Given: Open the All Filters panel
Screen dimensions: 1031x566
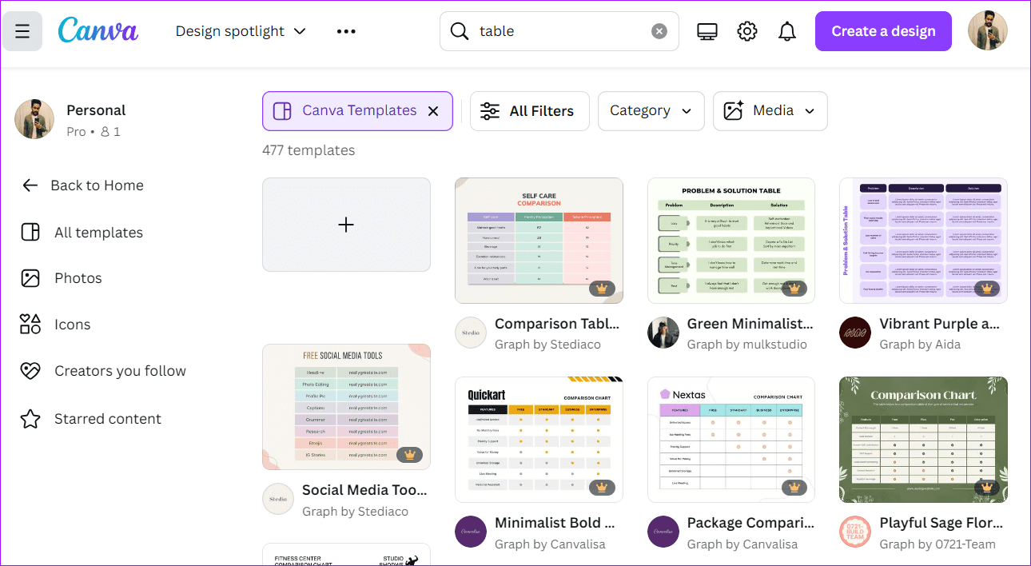Looking at the screenshot, I should tap(529, 110).
